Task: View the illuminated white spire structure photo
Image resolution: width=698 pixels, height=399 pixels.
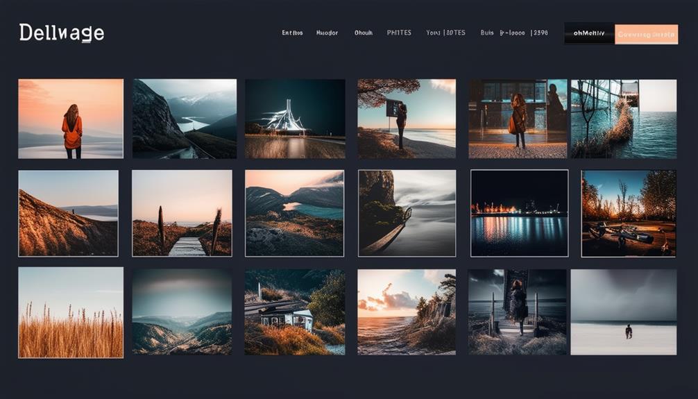Action: [295, 119]
